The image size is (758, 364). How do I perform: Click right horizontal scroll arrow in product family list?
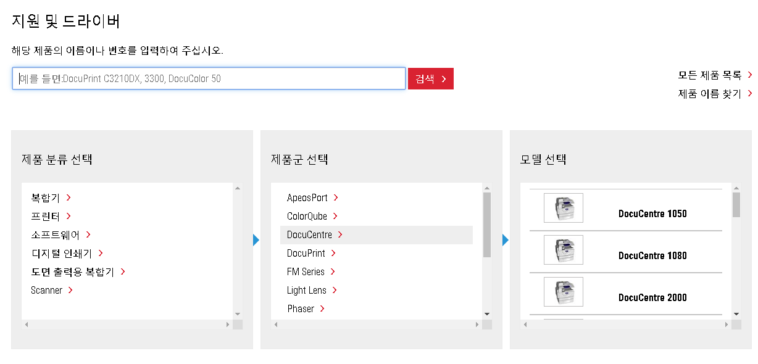[x=477, y=325]
